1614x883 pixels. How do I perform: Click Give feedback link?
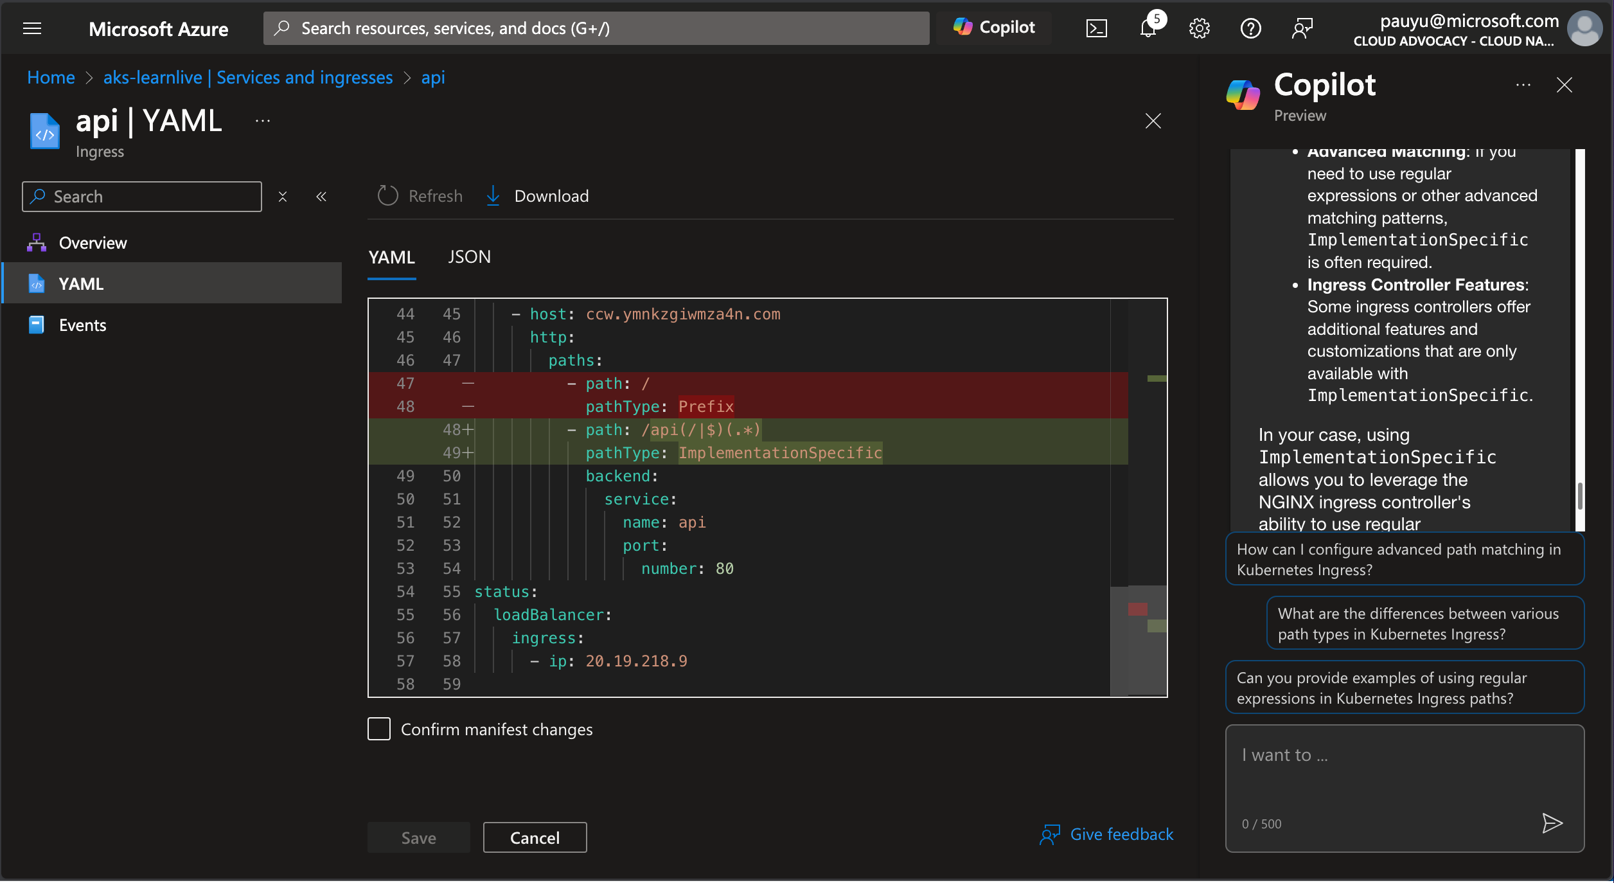(x=1106, y=834)
